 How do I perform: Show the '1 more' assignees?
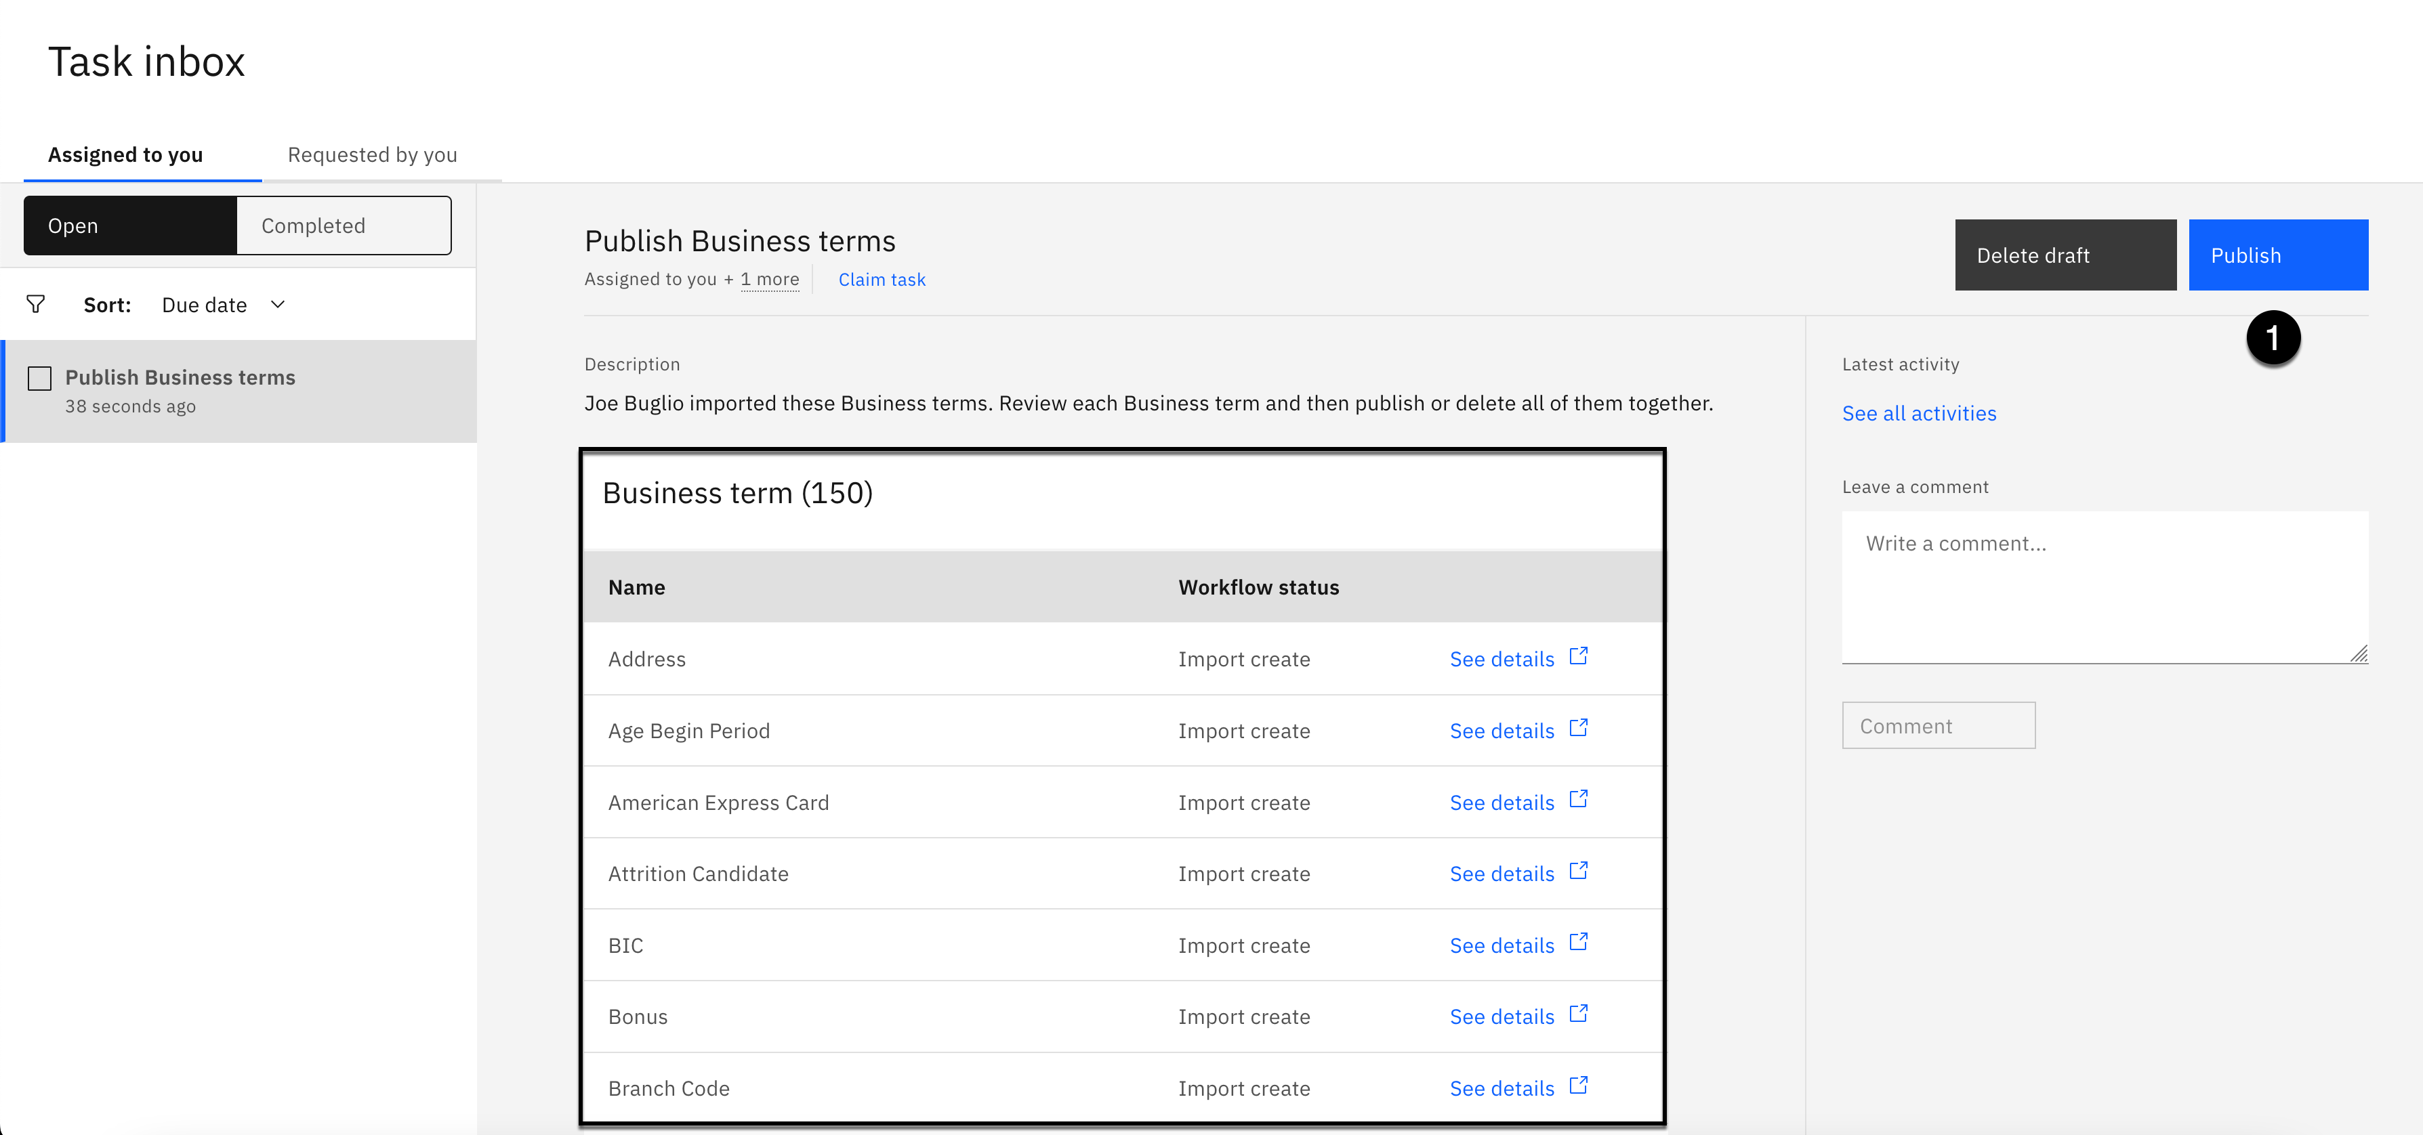tap(770, 279)
